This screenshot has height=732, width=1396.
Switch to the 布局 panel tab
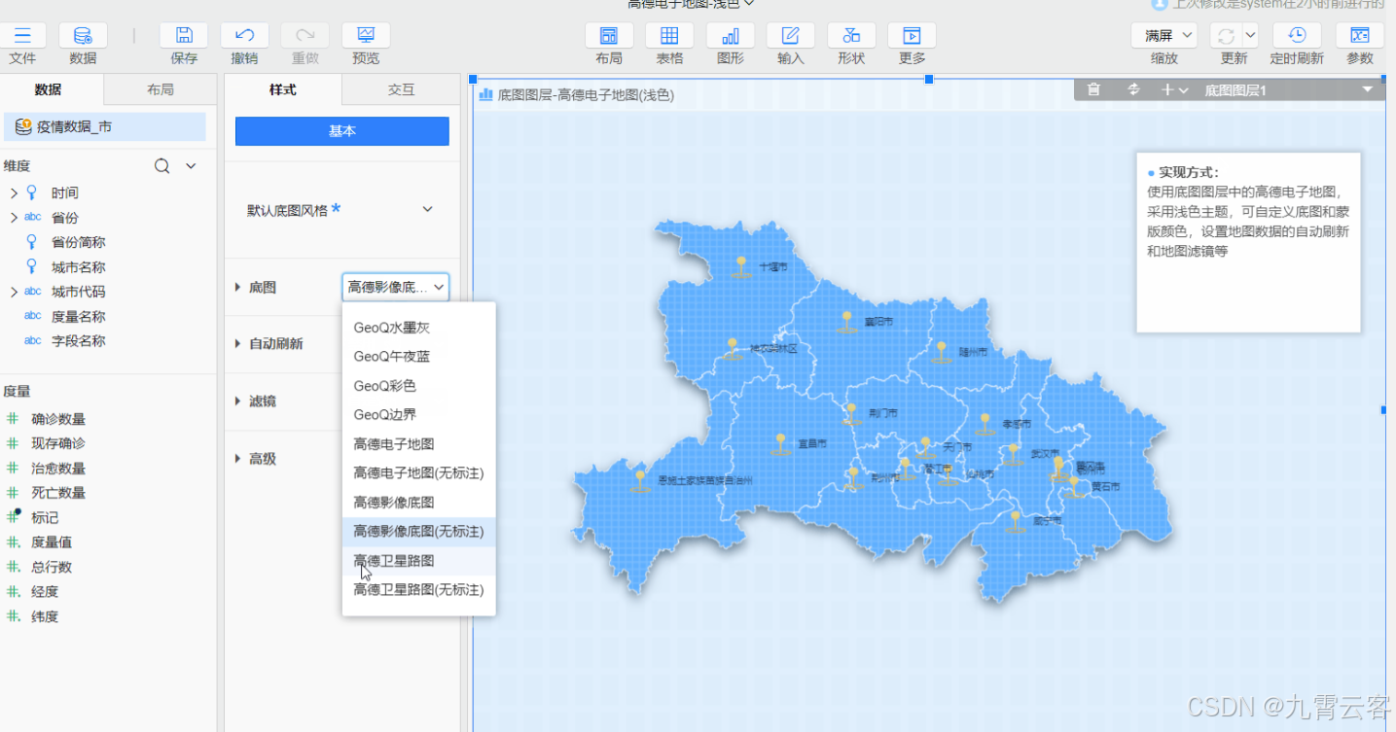coord(161,89)
